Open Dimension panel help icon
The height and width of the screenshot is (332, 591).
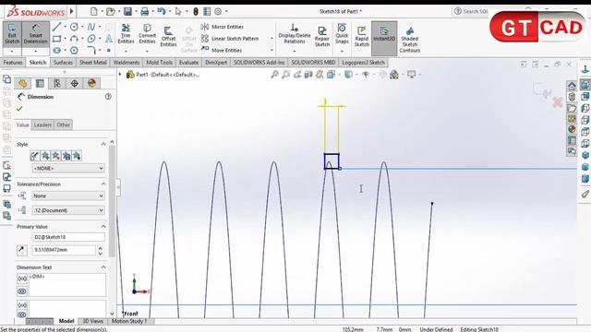(x=108, y=97)
